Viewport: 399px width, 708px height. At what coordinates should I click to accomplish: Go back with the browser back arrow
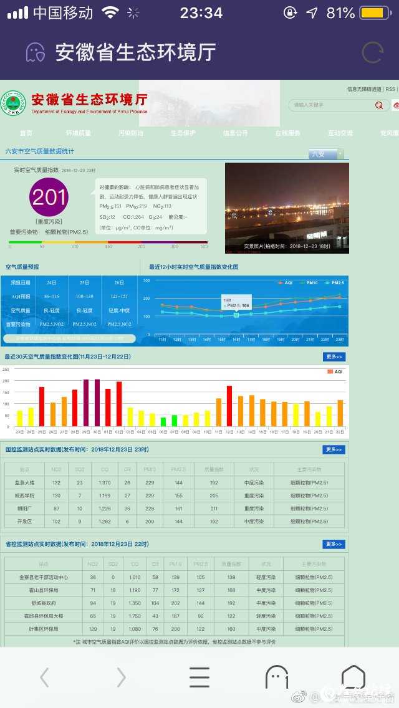[44, 677]
